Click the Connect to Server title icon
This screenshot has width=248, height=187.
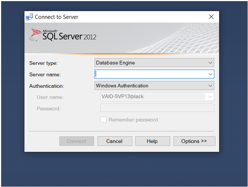click(29, 17)
